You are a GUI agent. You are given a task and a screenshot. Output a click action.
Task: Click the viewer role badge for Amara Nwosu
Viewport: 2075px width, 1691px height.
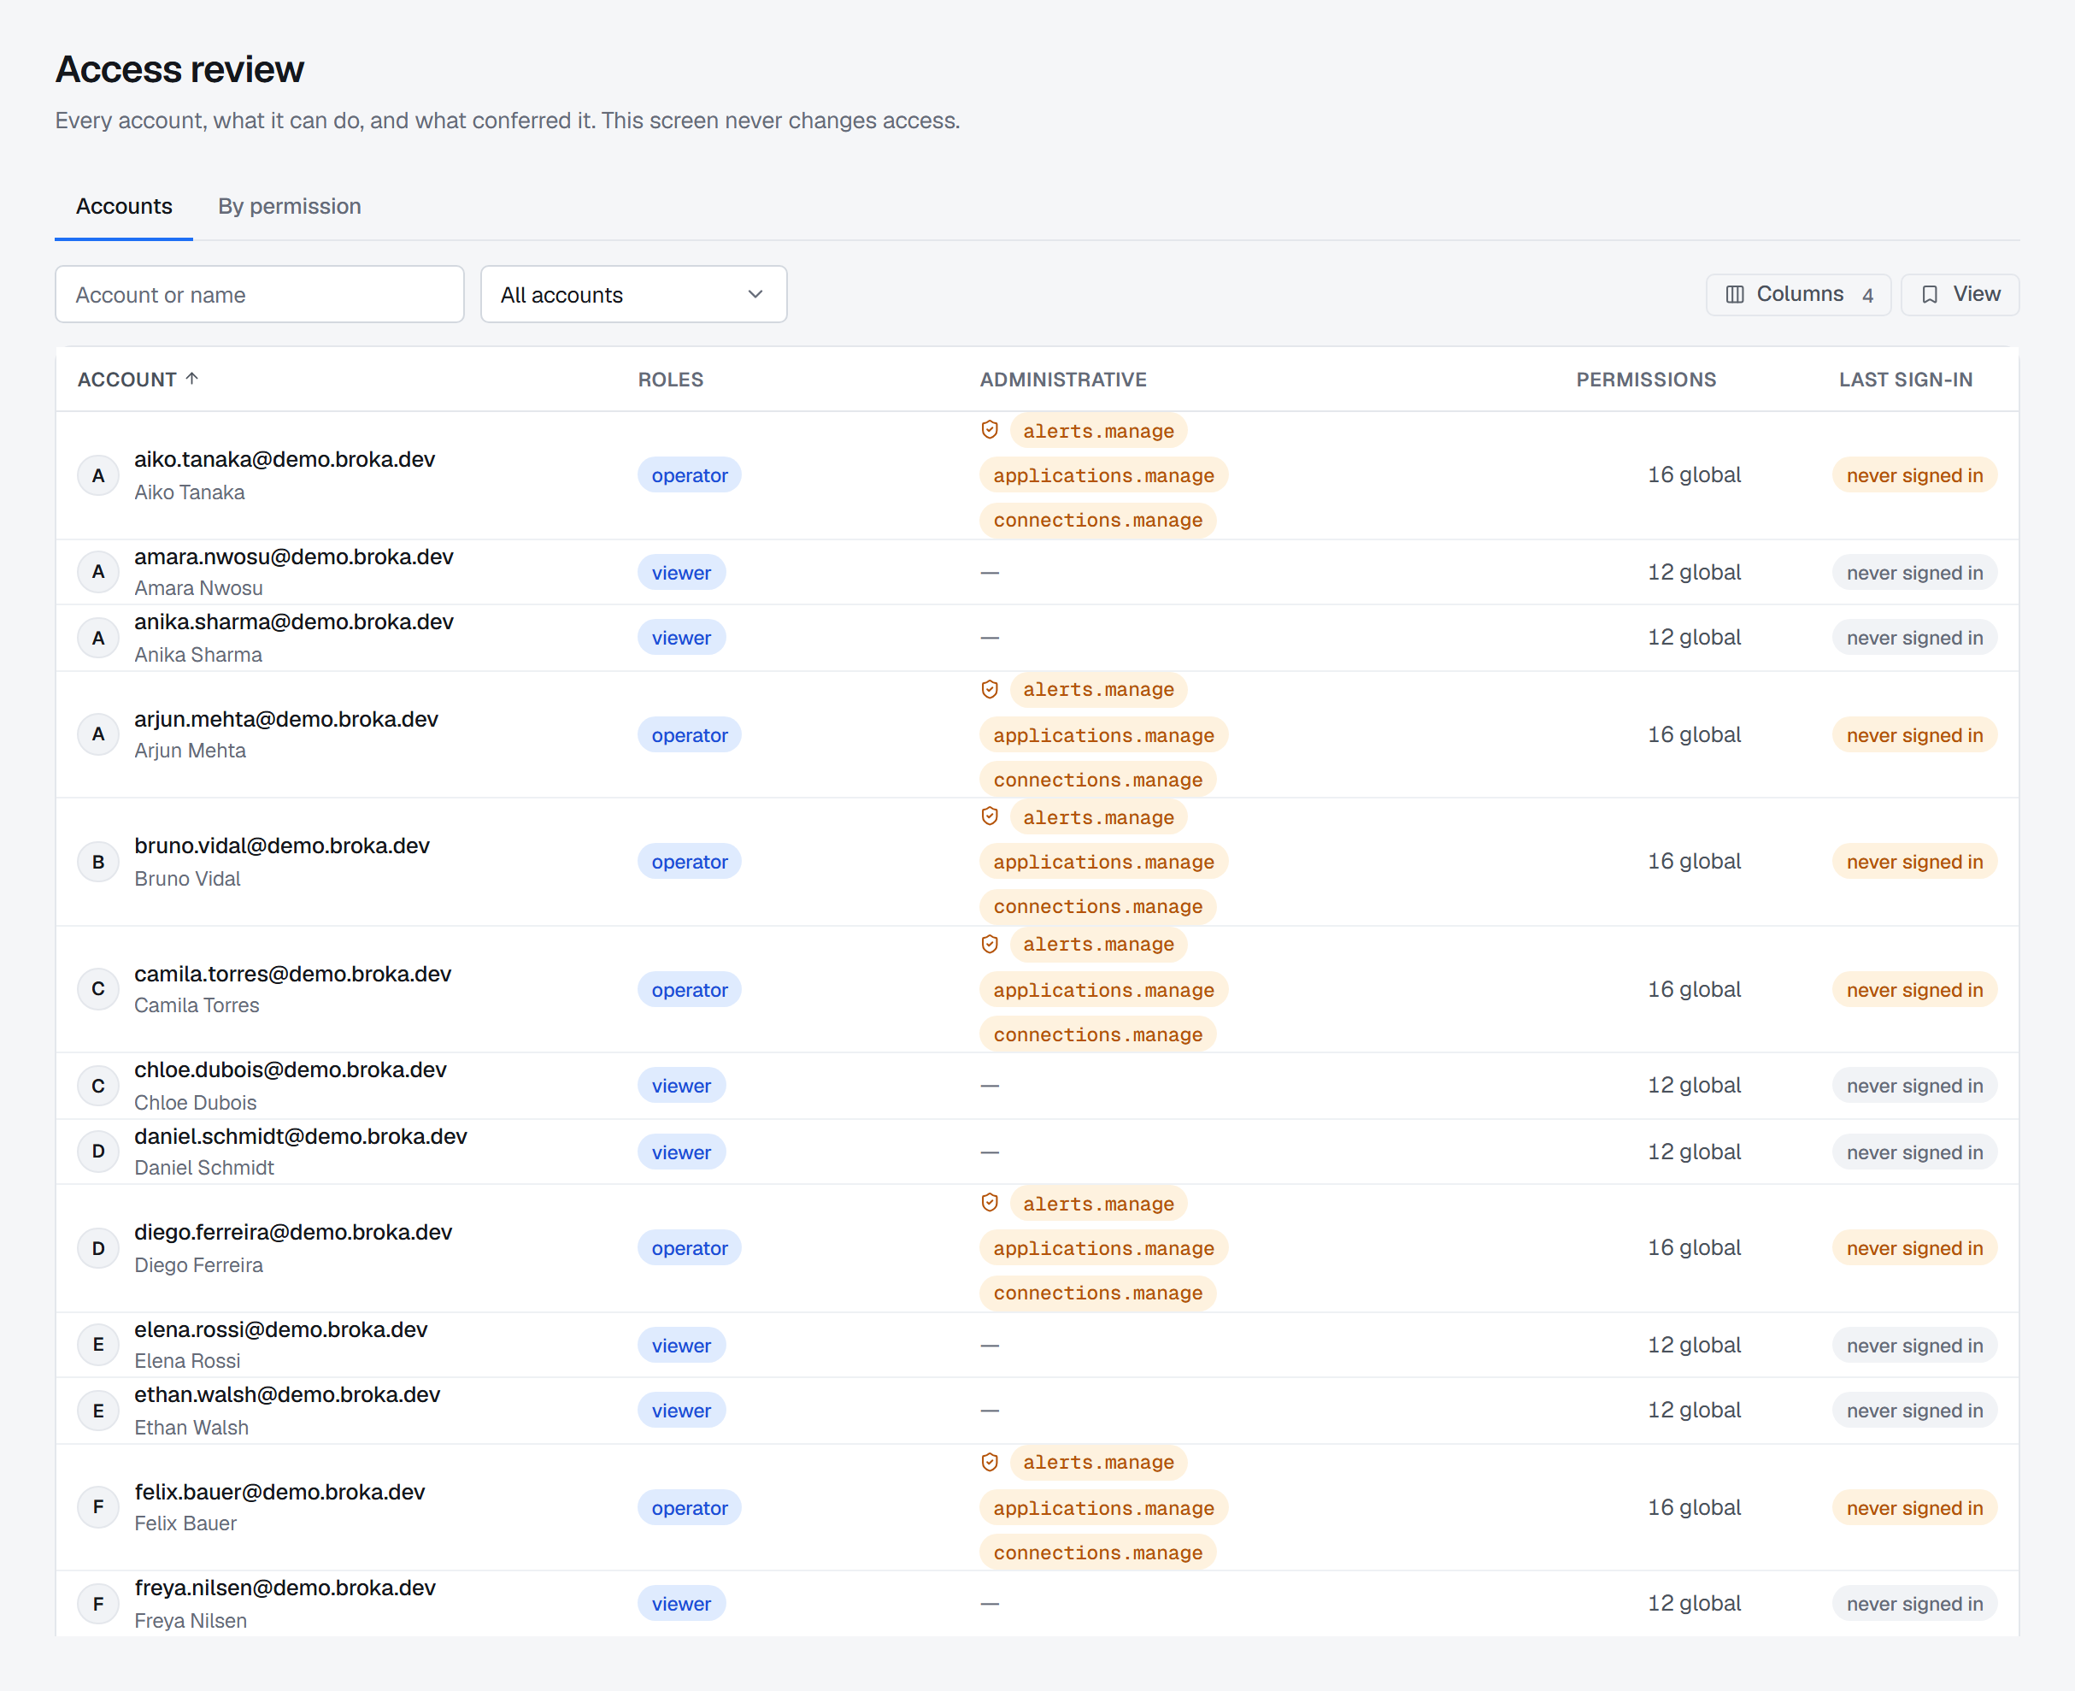tap(682, 573)
